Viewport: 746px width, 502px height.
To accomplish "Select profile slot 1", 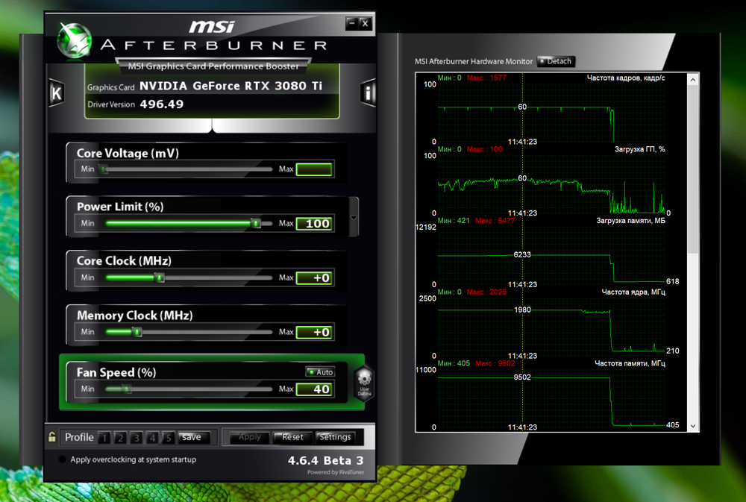I will tap(104, 437).
